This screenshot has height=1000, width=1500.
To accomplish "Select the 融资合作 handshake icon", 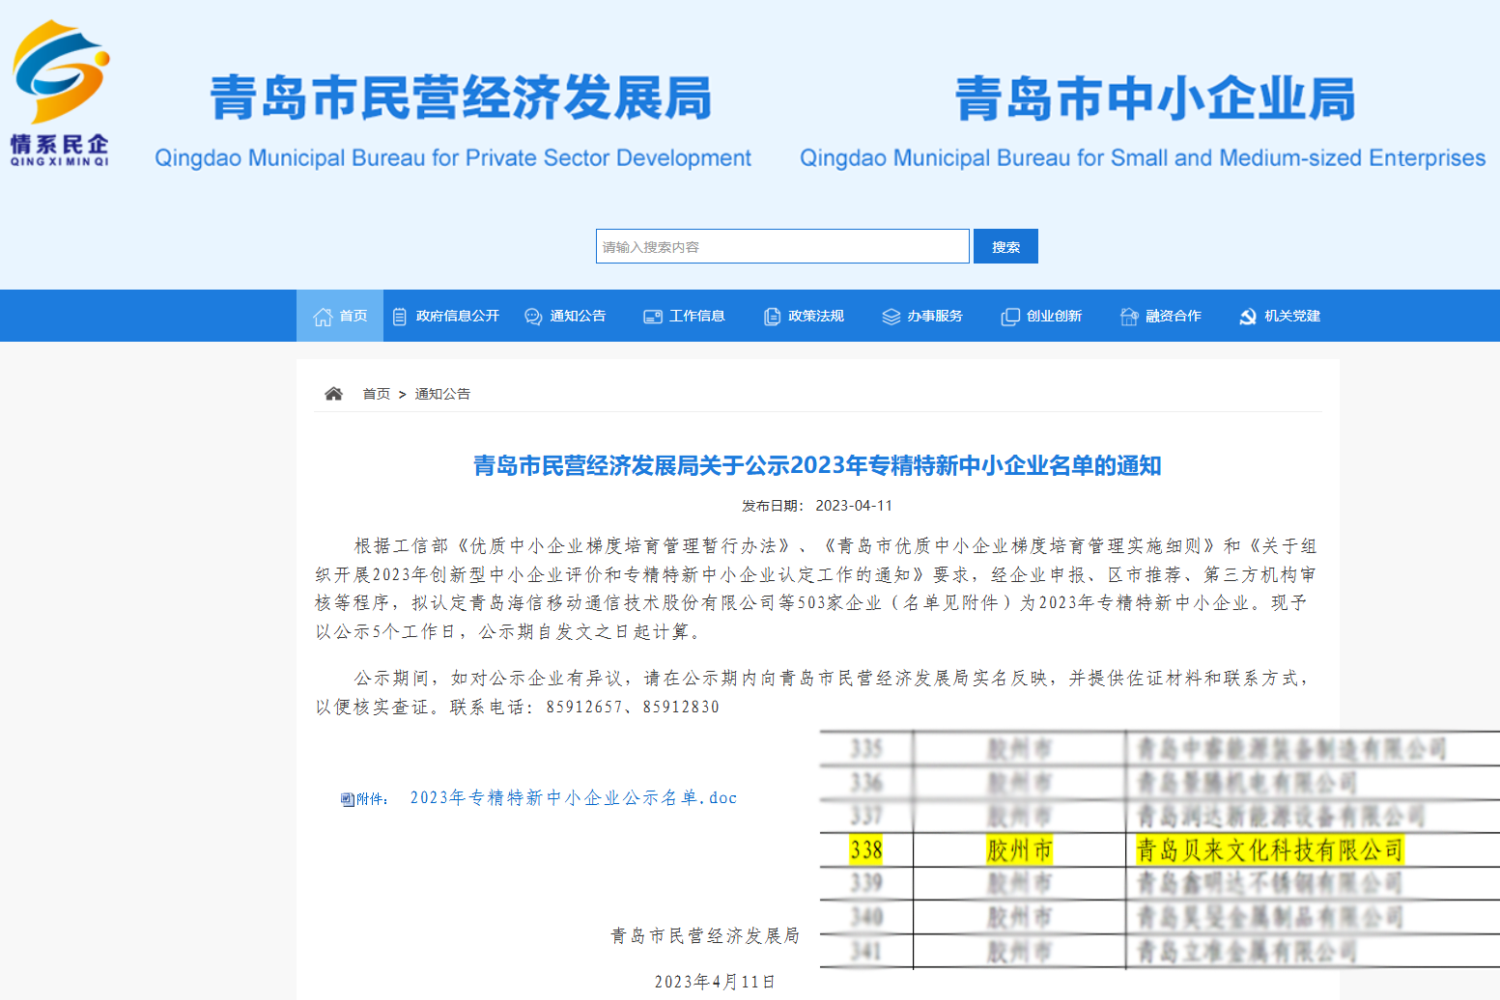I will pos(1128,316).
